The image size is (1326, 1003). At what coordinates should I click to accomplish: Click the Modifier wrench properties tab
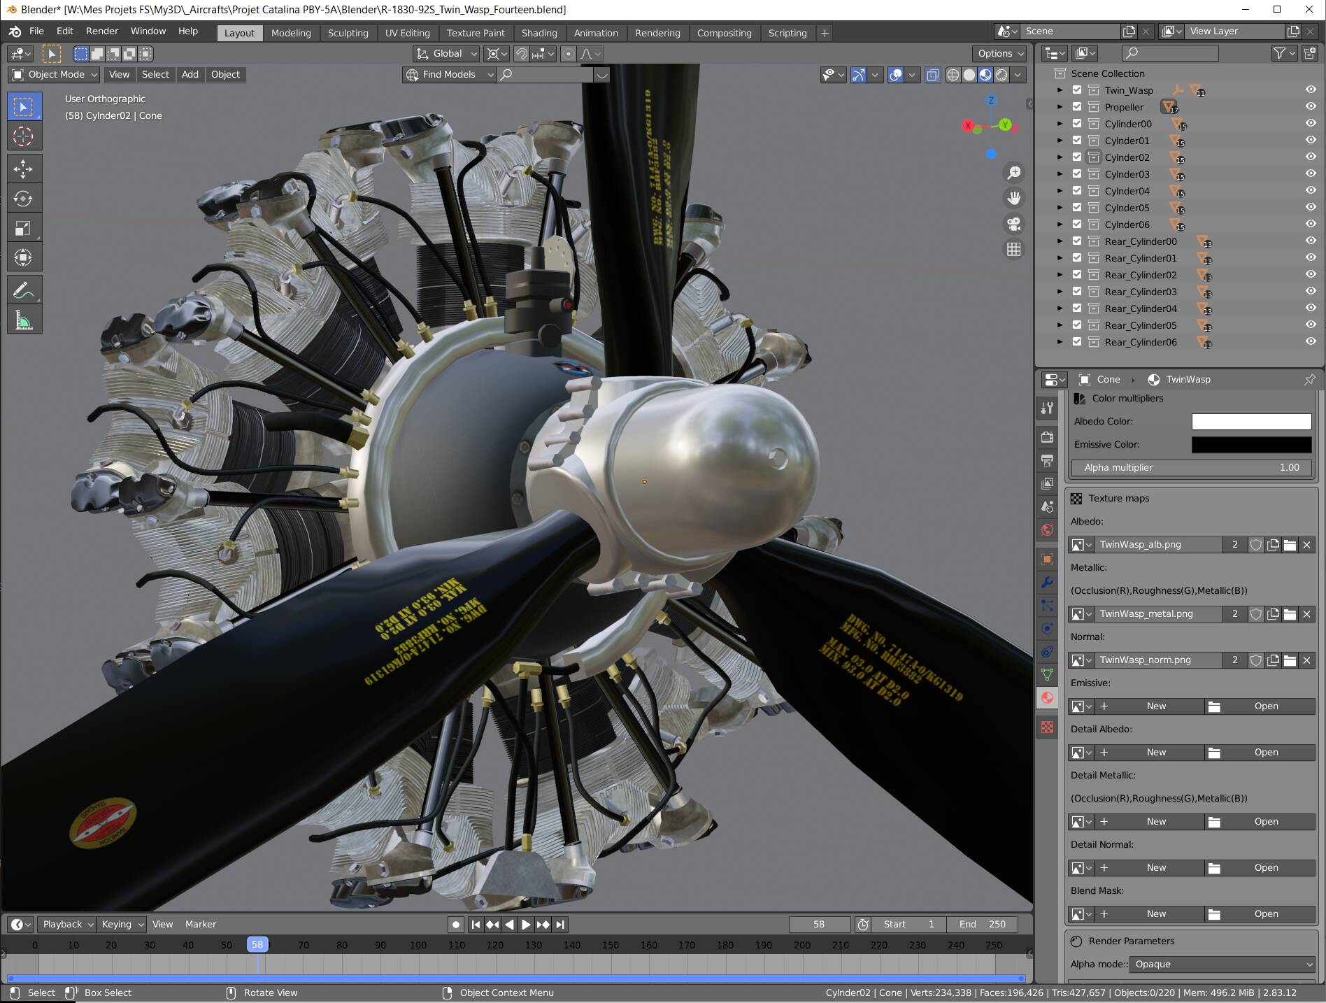click(x=1047, y=582)
